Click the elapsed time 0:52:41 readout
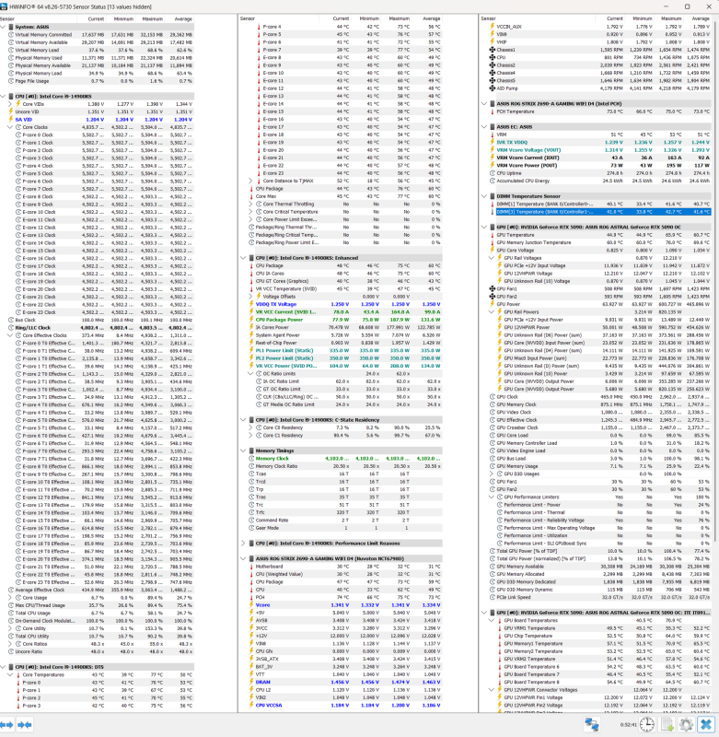This screenshot has width=719, height=737. tap(628, 725)
